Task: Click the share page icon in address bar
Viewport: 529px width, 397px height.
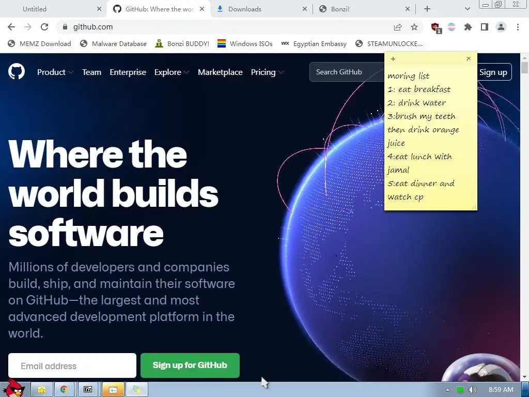Action: click(x=398, y=27)
